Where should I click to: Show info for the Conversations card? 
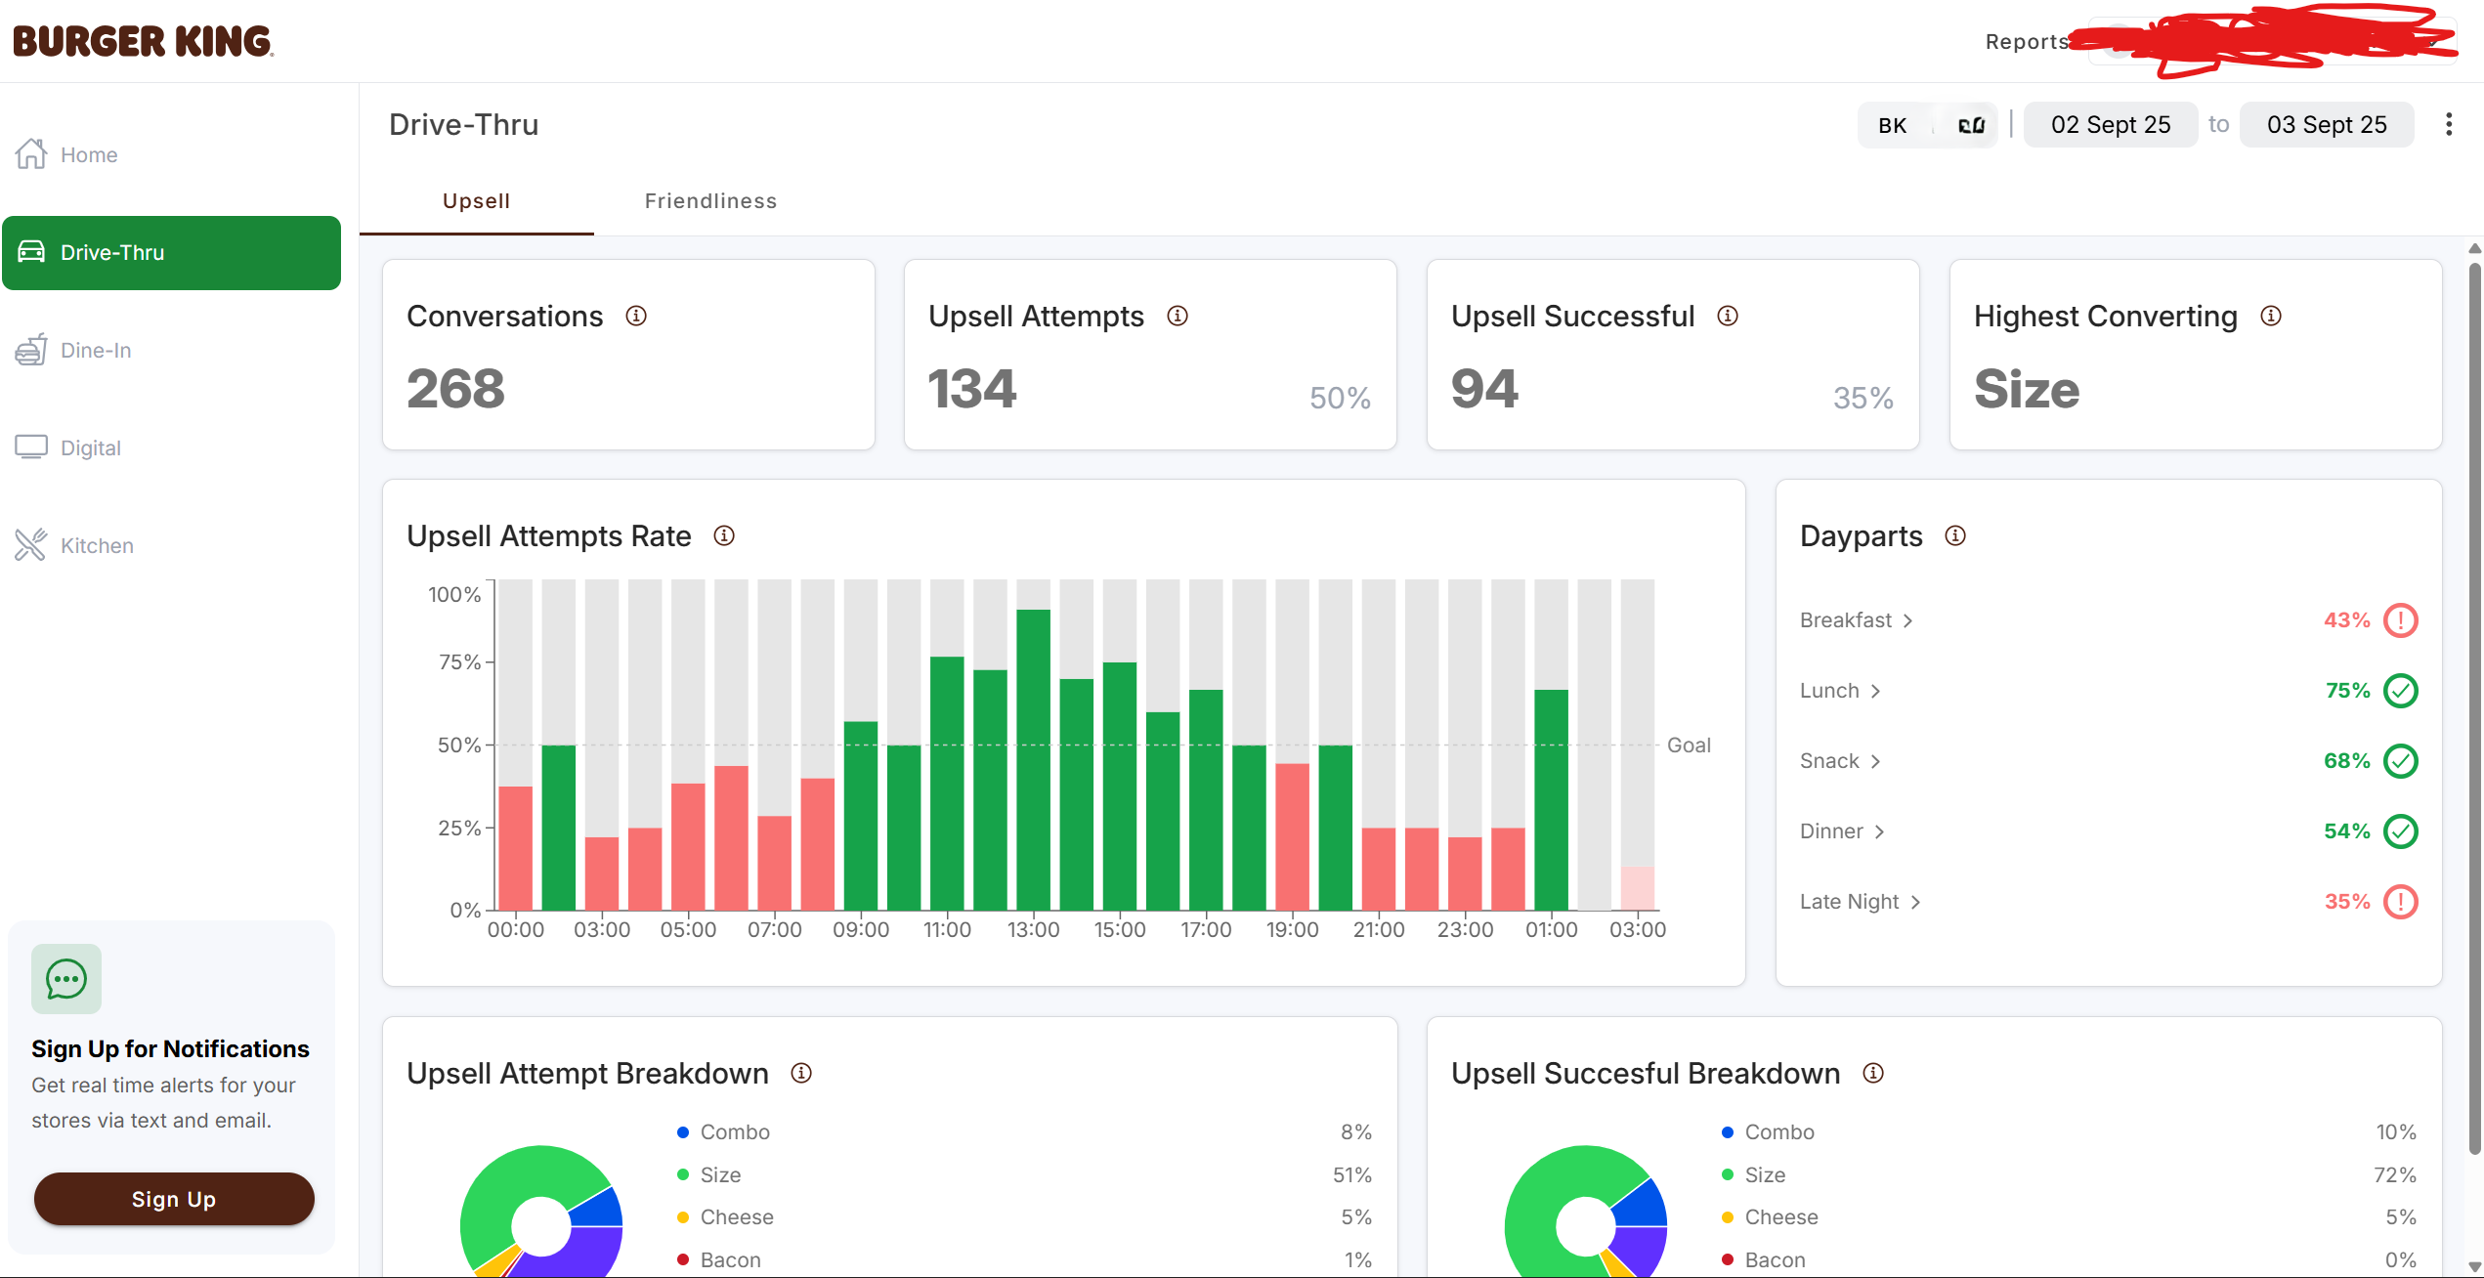click(636, 316)
